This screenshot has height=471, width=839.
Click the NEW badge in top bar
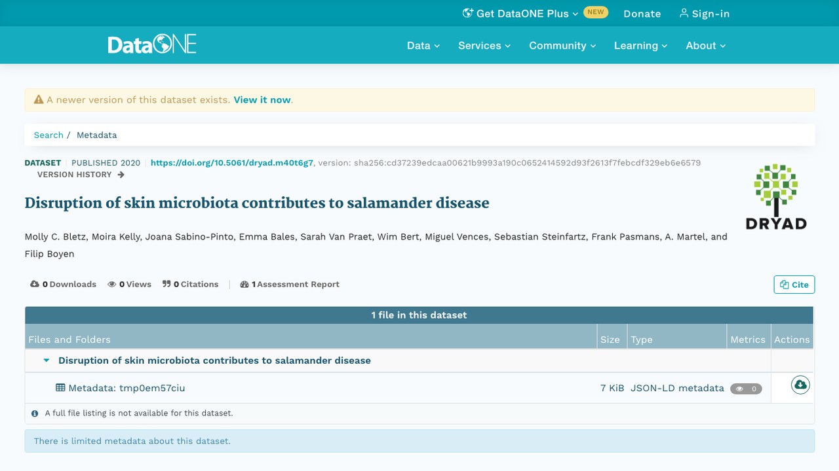596,12
